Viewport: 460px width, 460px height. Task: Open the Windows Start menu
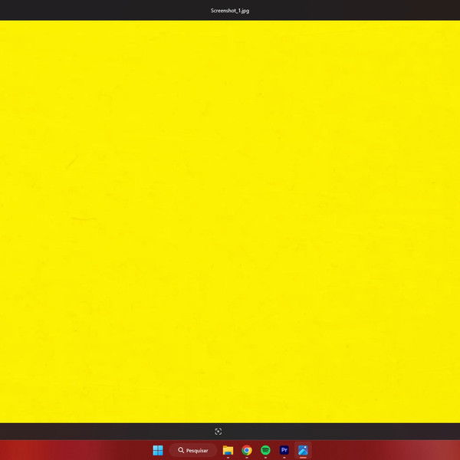point(158,450)
